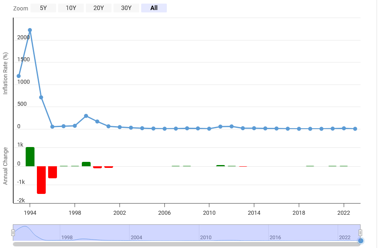Switch zoom to 30Y

tap(126, 8)
